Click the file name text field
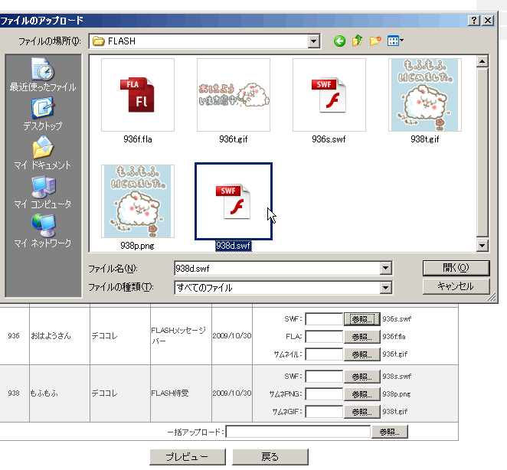507x470 pixels. (x=276, y=269)
